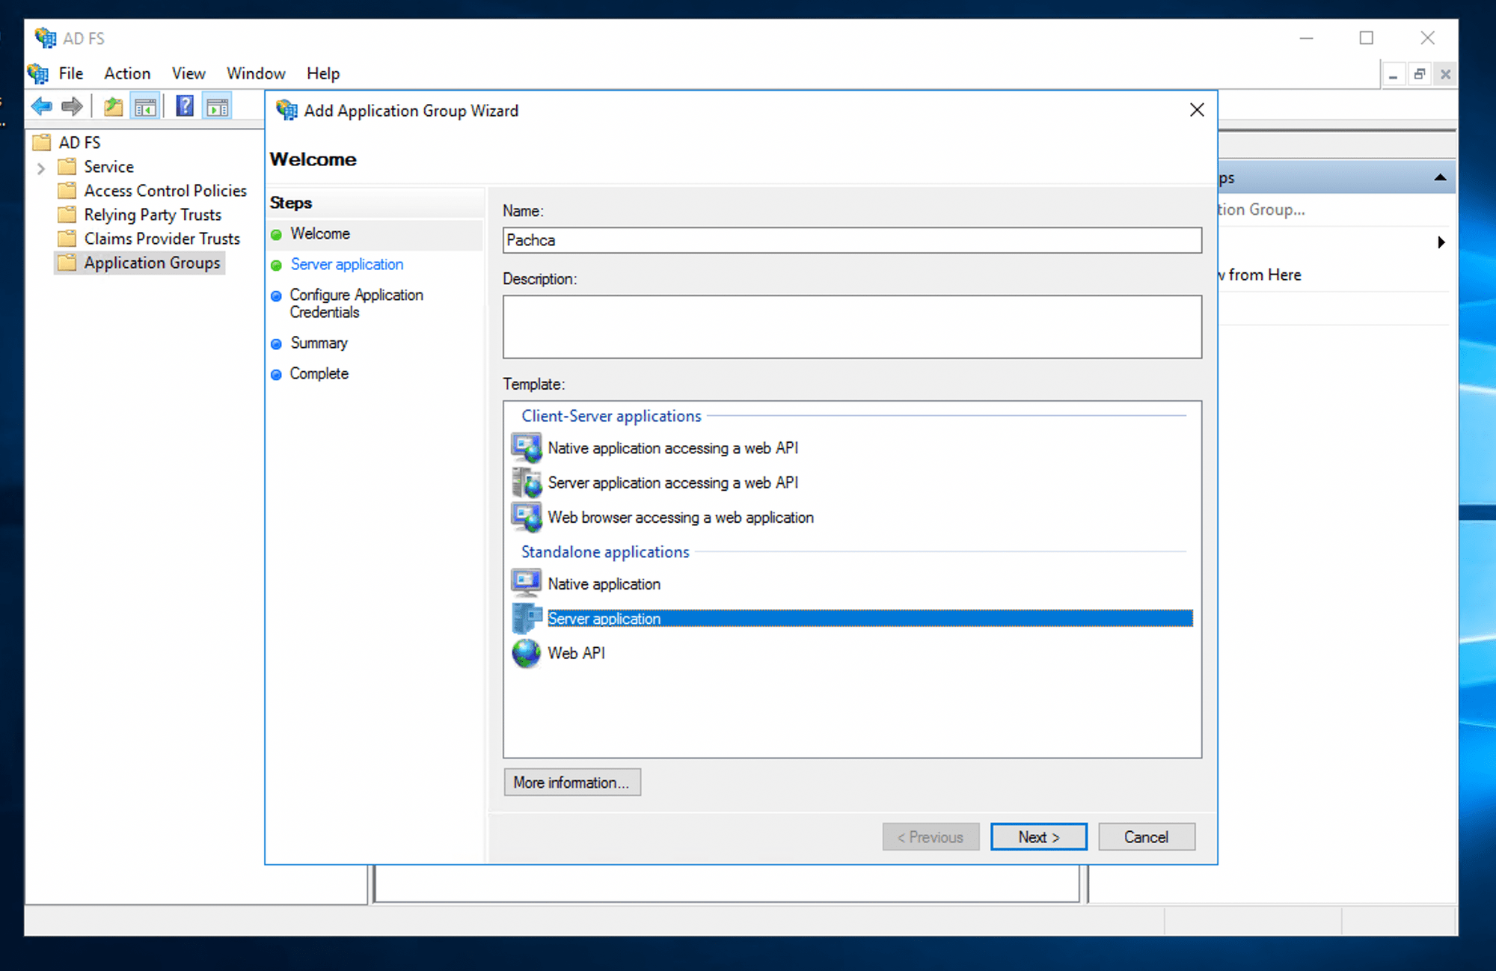Screen dimensions: 1496x971
Task: Click the Next button
Action: coord(1038,837)
